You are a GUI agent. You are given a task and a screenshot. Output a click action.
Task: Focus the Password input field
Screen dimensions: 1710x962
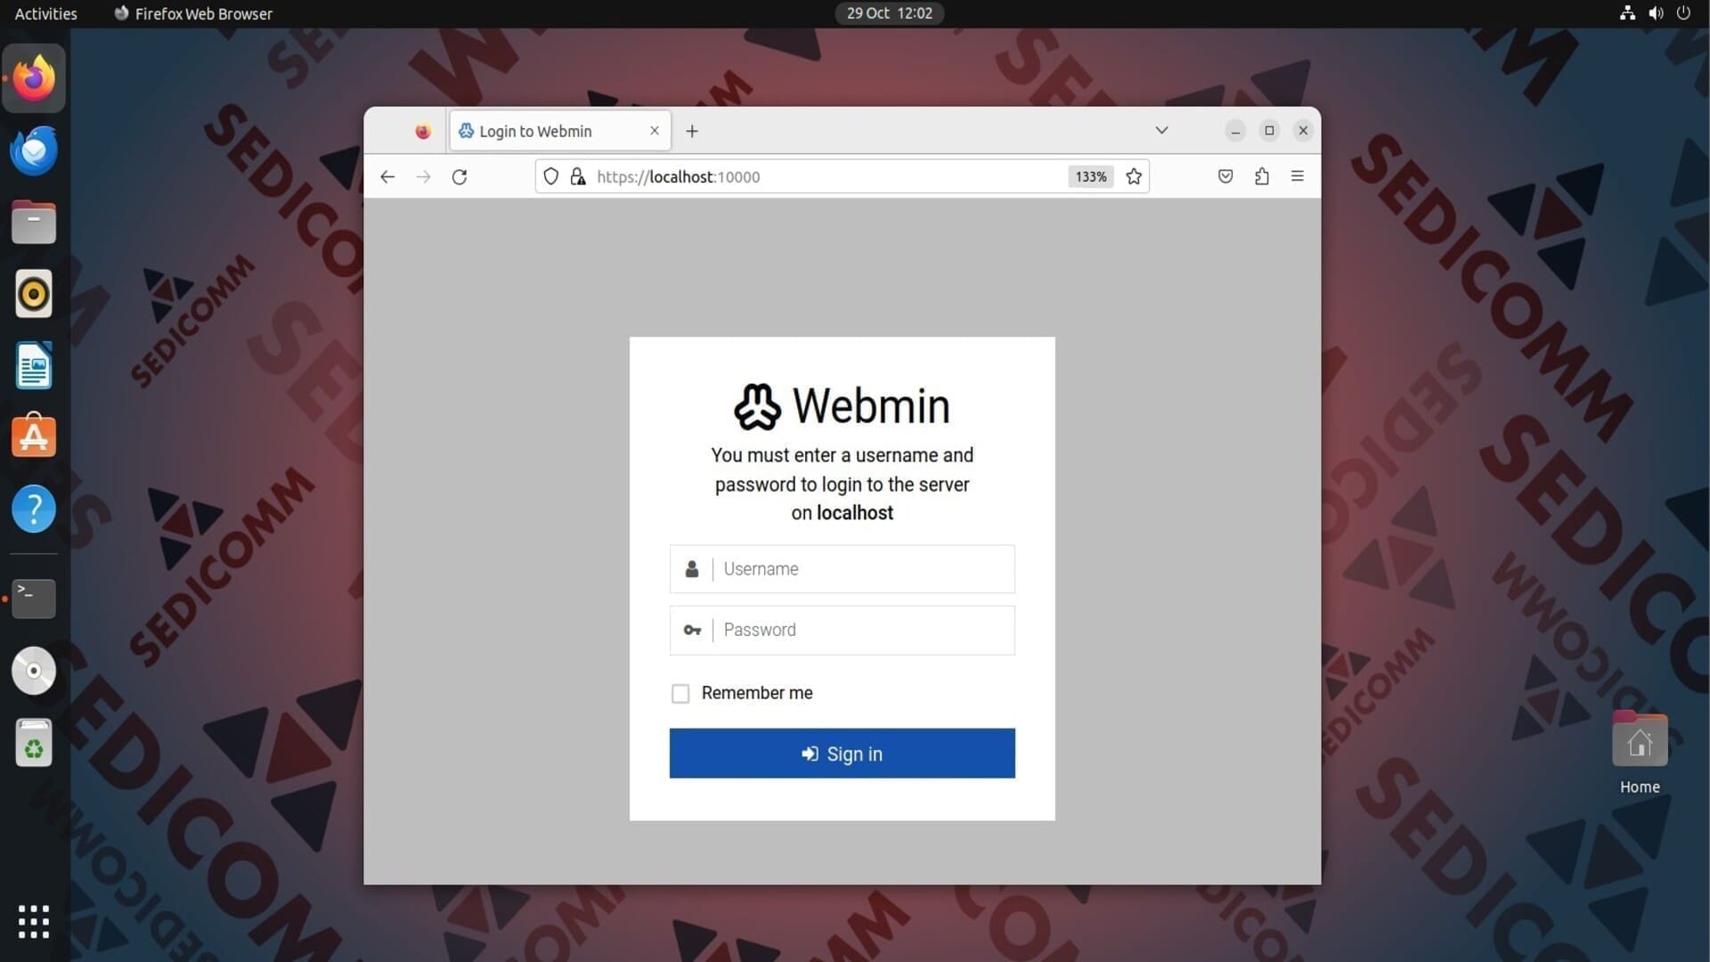click(x=842, y=631)
